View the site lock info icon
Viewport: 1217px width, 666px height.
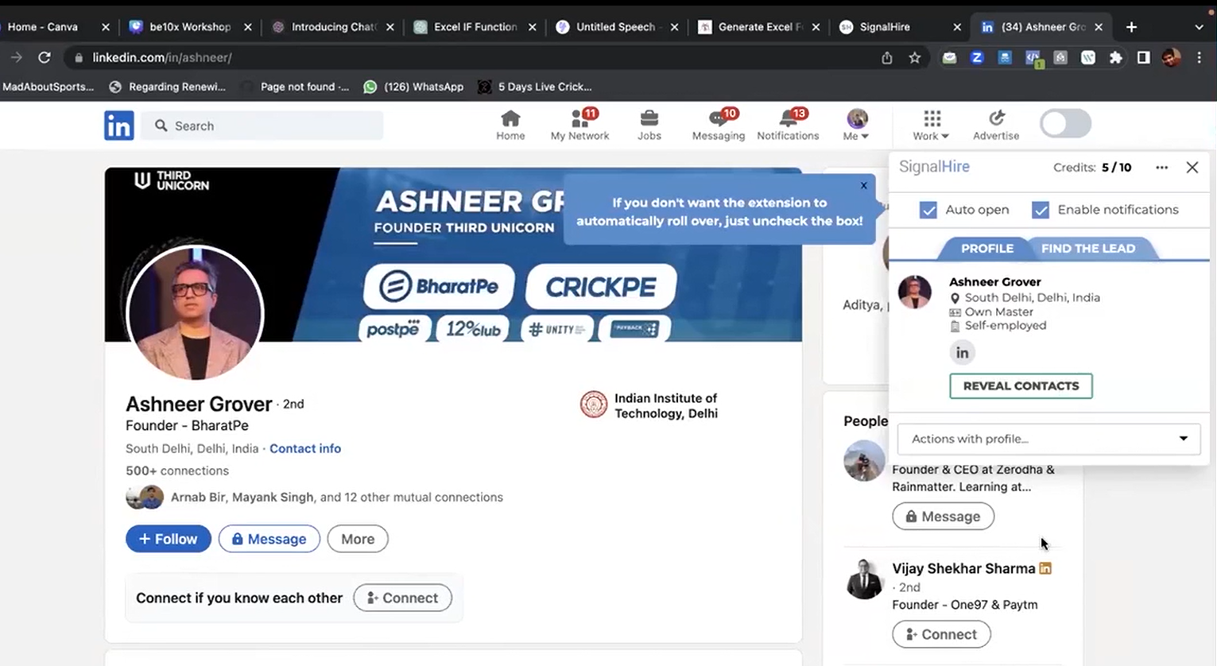(78, 58)
